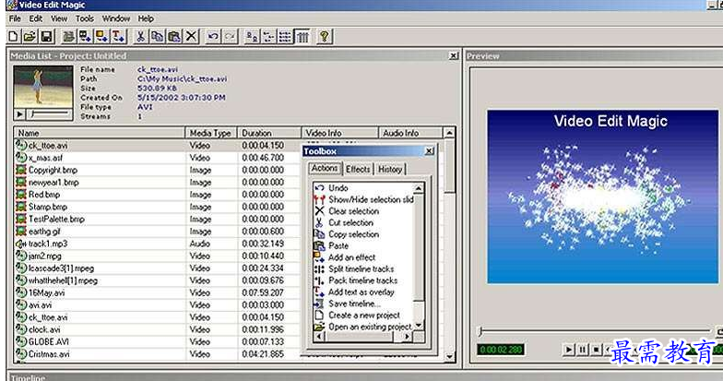The image size is (723, 381).
Task: Switch media list to large icons view
Action: point(252,37)
